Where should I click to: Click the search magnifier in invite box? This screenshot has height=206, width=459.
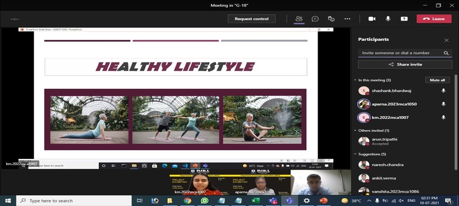(x=446, y=53)
